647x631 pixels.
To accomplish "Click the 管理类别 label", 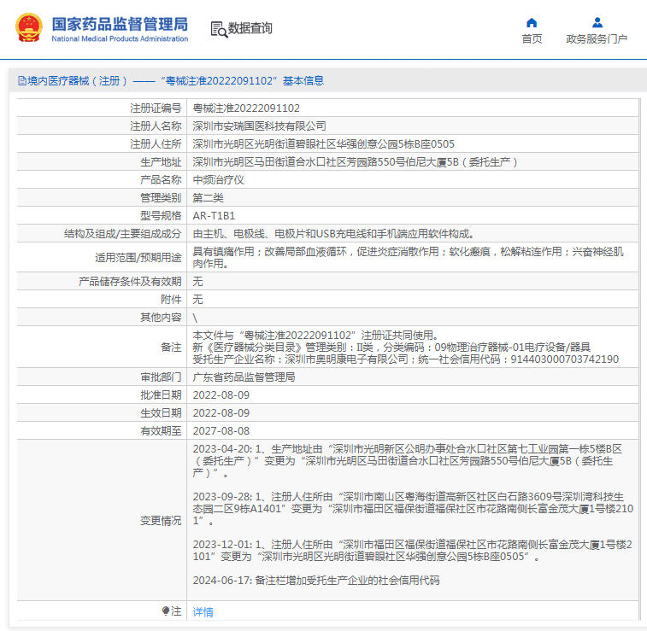I will 161,198.
